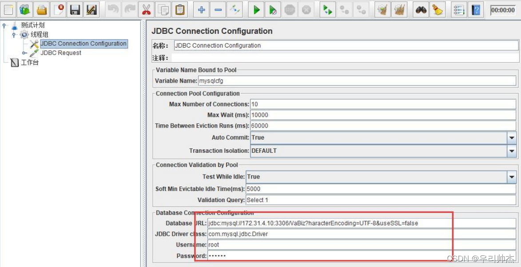The height and width of the screenshot is (267, 521).
Task: Create a new test plan via toolbar
Action: click(x=8, y=10)
